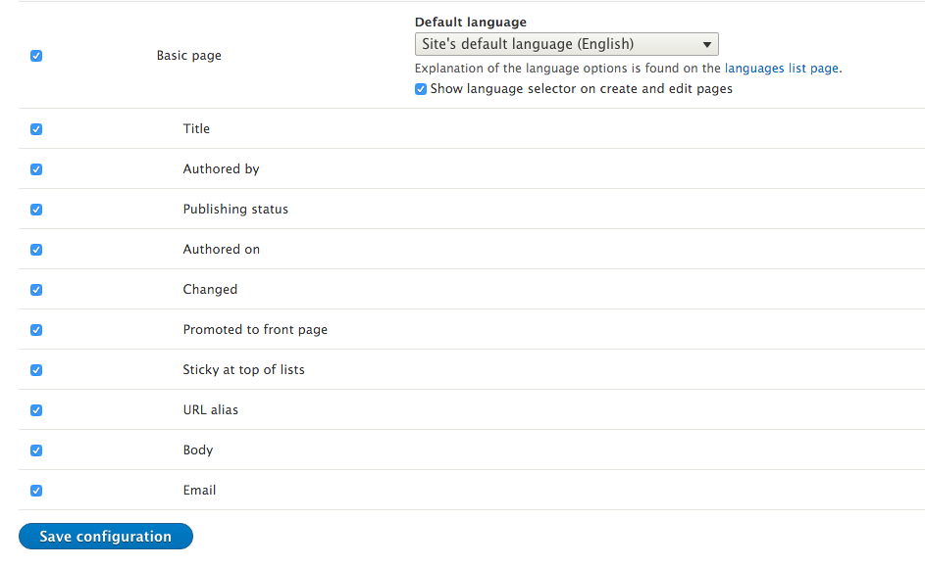
Task: Uncheck the URL alias checkbox
Action: coord(36,409)
